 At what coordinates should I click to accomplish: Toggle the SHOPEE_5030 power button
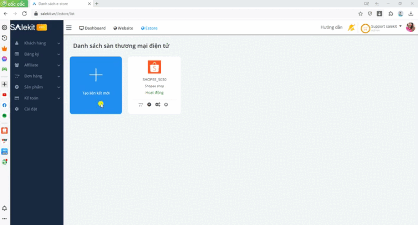(x=166, y=105)
